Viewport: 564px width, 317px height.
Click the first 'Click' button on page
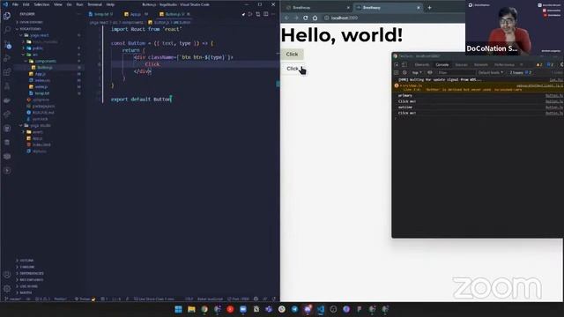point(292,55)
